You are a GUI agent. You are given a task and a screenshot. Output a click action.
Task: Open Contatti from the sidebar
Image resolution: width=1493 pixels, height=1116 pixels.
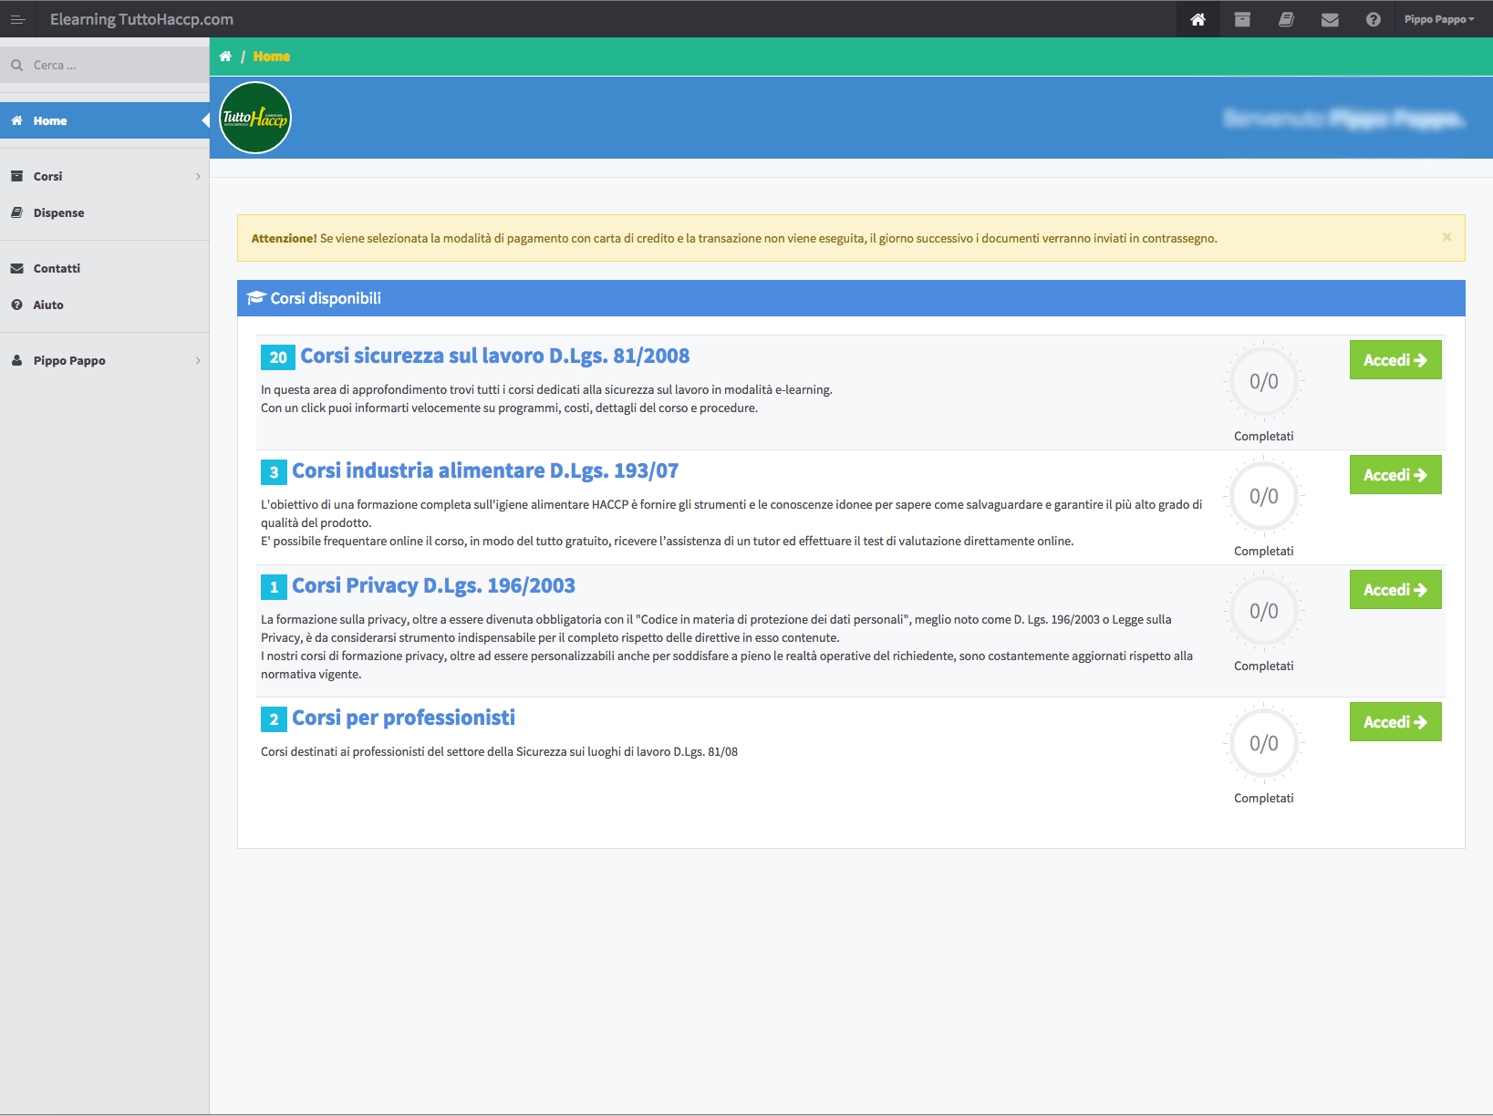point(57,268)
